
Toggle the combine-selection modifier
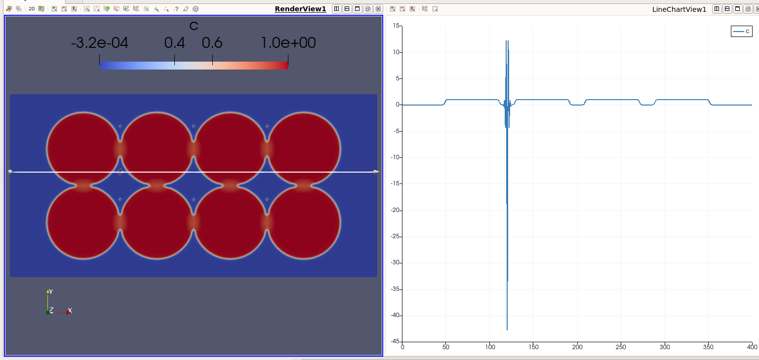(73, 8)
